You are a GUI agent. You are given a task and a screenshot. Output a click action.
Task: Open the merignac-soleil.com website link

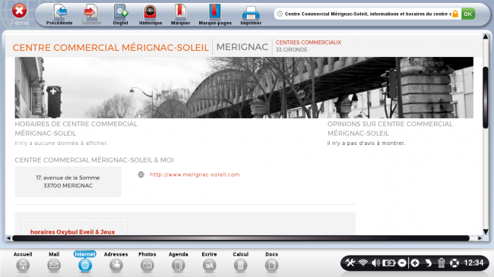(195, 175)
